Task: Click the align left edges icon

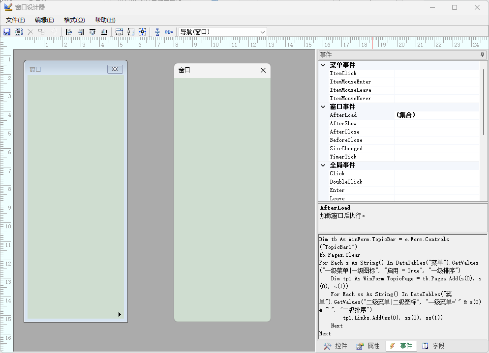Action: (x=69, y=32)
